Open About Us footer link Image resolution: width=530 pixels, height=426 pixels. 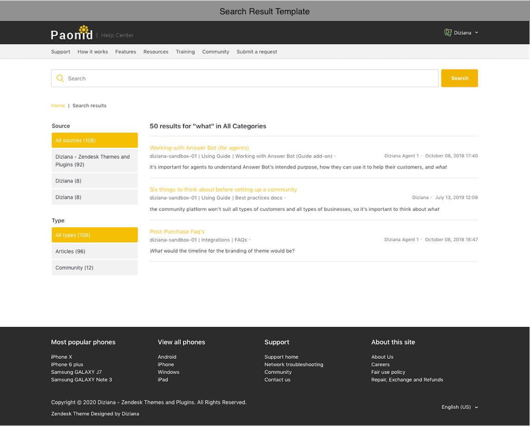[382, 357]
